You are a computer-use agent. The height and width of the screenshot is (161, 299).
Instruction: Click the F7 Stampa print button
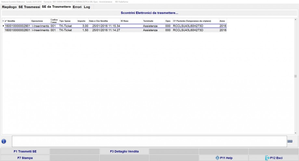coord(25,158)
